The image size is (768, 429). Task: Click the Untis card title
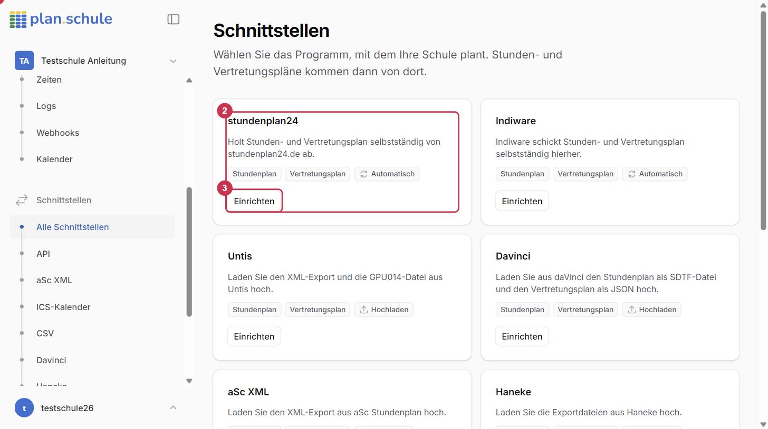pos(240,256)
